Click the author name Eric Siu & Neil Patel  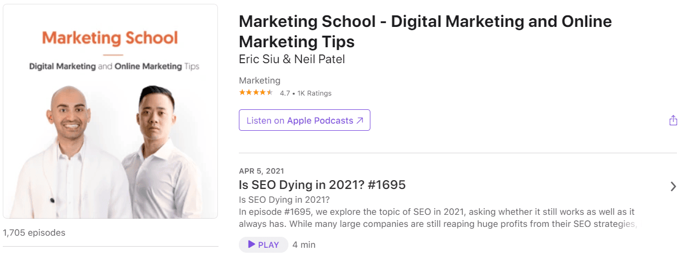(292, 59)
